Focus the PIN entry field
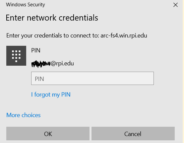184x143 pixels. click(x=92, y=78)
